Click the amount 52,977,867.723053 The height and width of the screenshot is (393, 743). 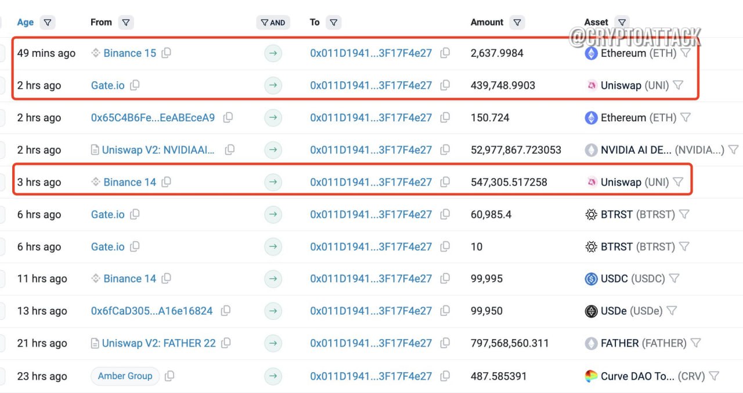pos(516,150)
